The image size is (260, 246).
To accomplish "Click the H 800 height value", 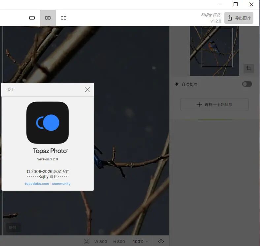I will (119, 241).
